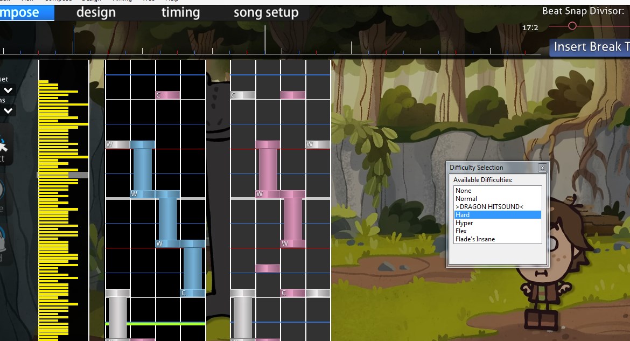
Task: Expand the sampleset dropdown arrow
Action: pyautogui.click(x=8, y=90)
